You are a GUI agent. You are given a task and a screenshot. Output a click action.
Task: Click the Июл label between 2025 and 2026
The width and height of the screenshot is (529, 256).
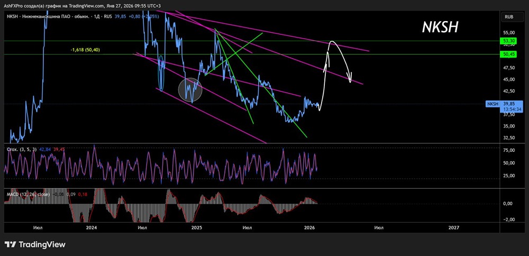coord(247,227)
